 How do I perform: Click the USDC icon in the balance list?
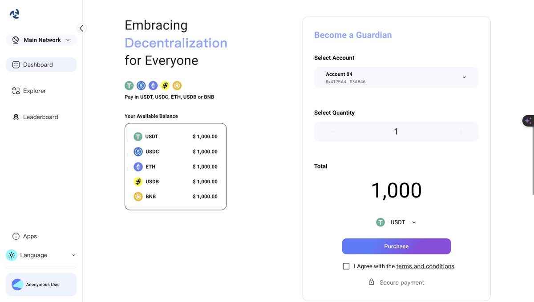[138, 152]
